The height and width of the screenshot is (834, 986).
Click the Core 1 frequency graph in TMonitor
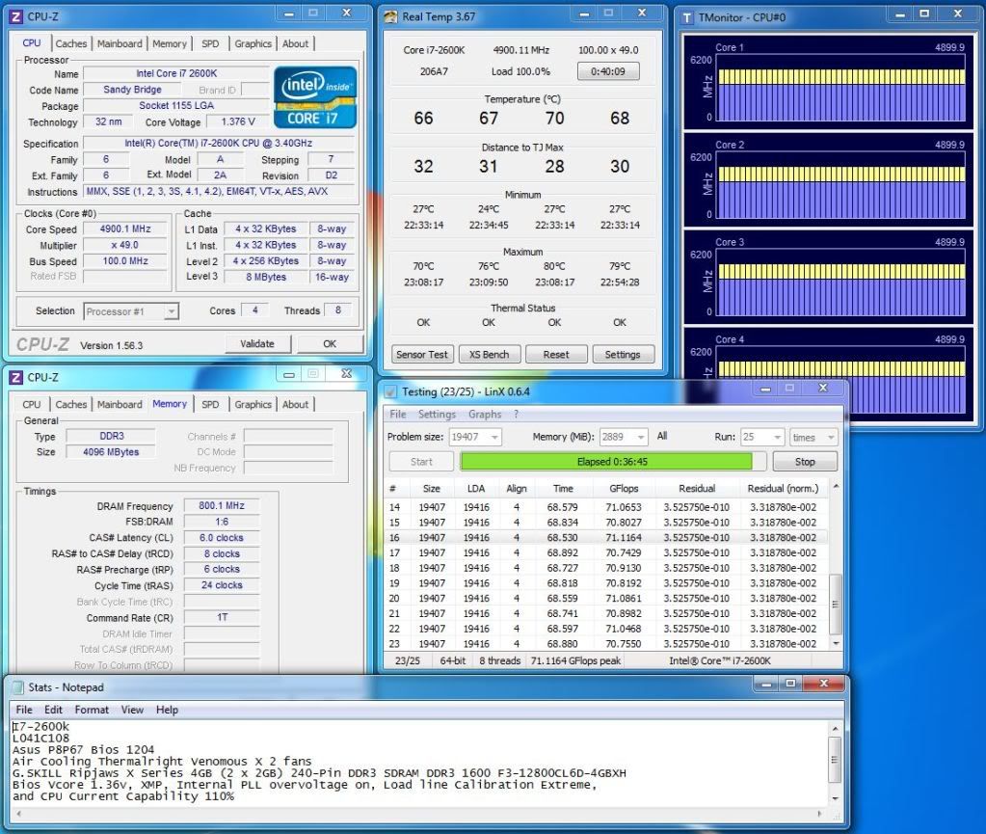pyautogui.click(x=841, y=90)
